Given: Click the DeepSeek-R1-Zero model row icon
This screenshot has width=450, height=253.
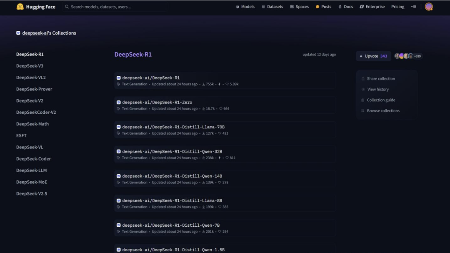Looking at the screenshot, I should click(118, 102).
